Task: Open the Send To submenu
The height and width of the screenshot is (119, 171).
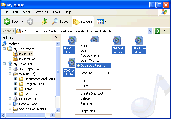Action: coord(93,73)
